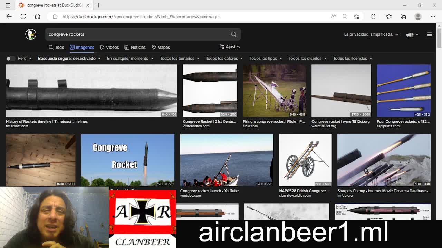Open a new tab with plus
The width and height of the screenshot is (442, 248).
[98, 5]
